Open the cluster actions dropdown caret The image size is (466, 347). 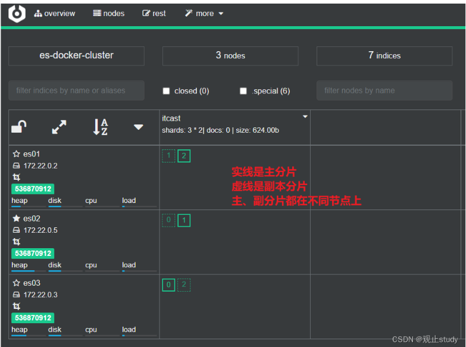139,127
